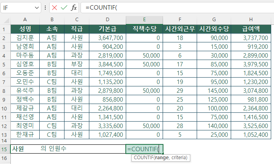
Task: Click the 시간외수당 header cell
Action: tap(214, 29)
